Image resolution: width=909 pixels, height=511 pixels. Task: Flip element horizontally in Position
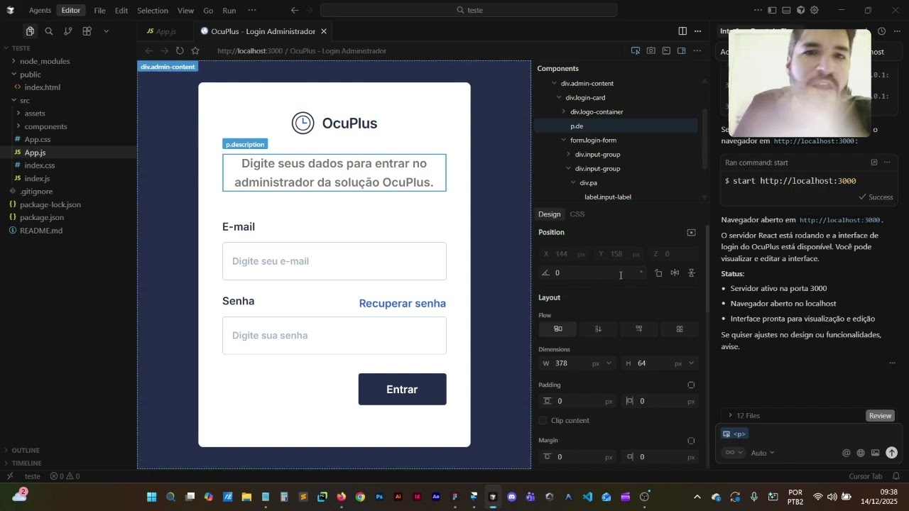pyautogui.click(x=675, y=273)
